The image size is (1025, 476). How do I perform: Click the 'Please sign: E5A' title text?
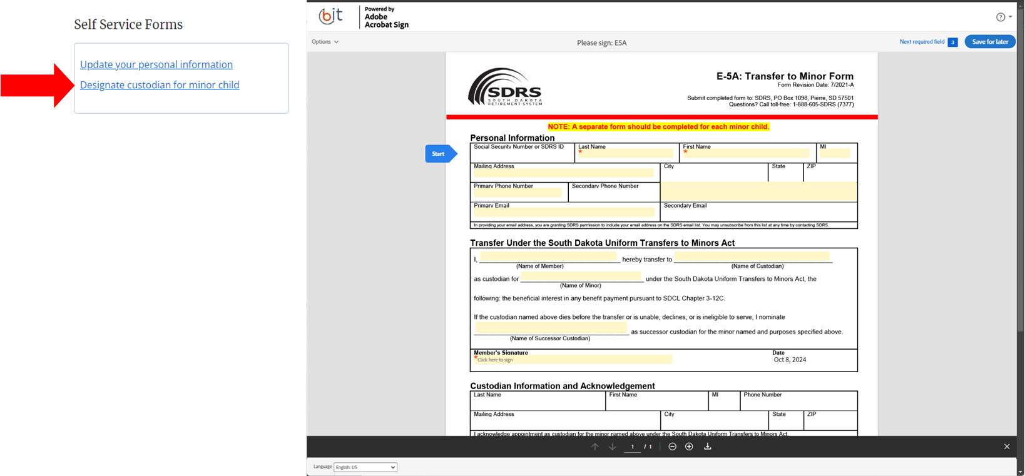[601, 43]
